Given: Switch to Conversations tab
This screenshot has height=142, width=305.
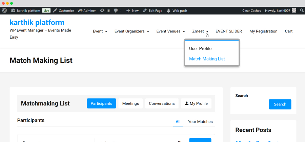Looking at the screenshot, I should pos(162,103).
